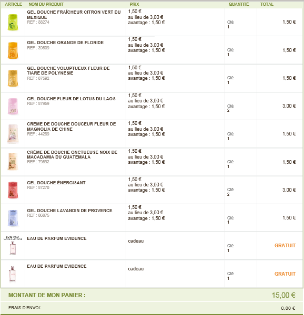Click the Gel Douche Orange de Floride title
Screen dimensions: 304x315
(65, 43)
